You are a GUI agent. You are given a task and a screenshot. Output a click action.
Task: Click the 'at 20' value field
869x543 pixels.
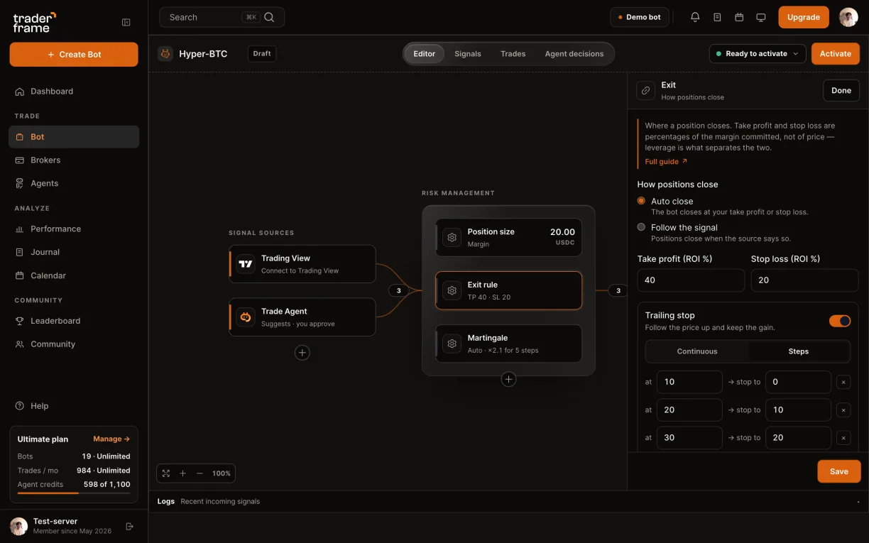[x=689, y=410]
